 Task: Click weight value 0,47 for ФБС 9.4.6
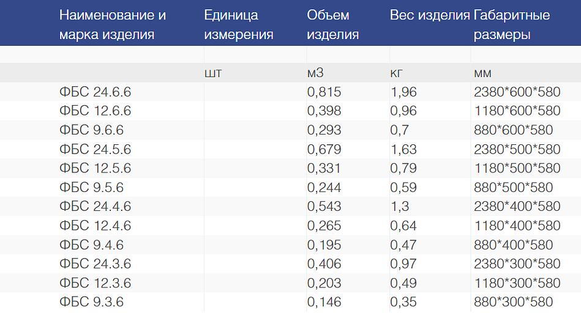(x=403, y=245)
